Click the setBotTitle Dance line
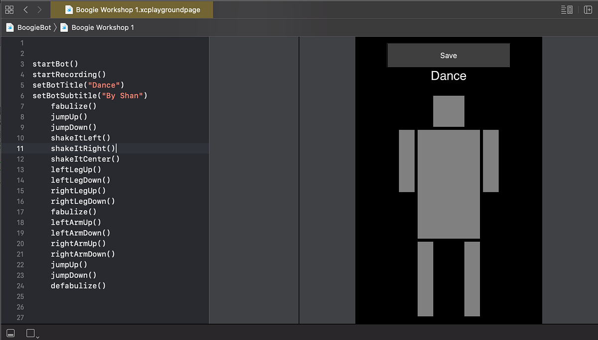 [x=78, y=85]
